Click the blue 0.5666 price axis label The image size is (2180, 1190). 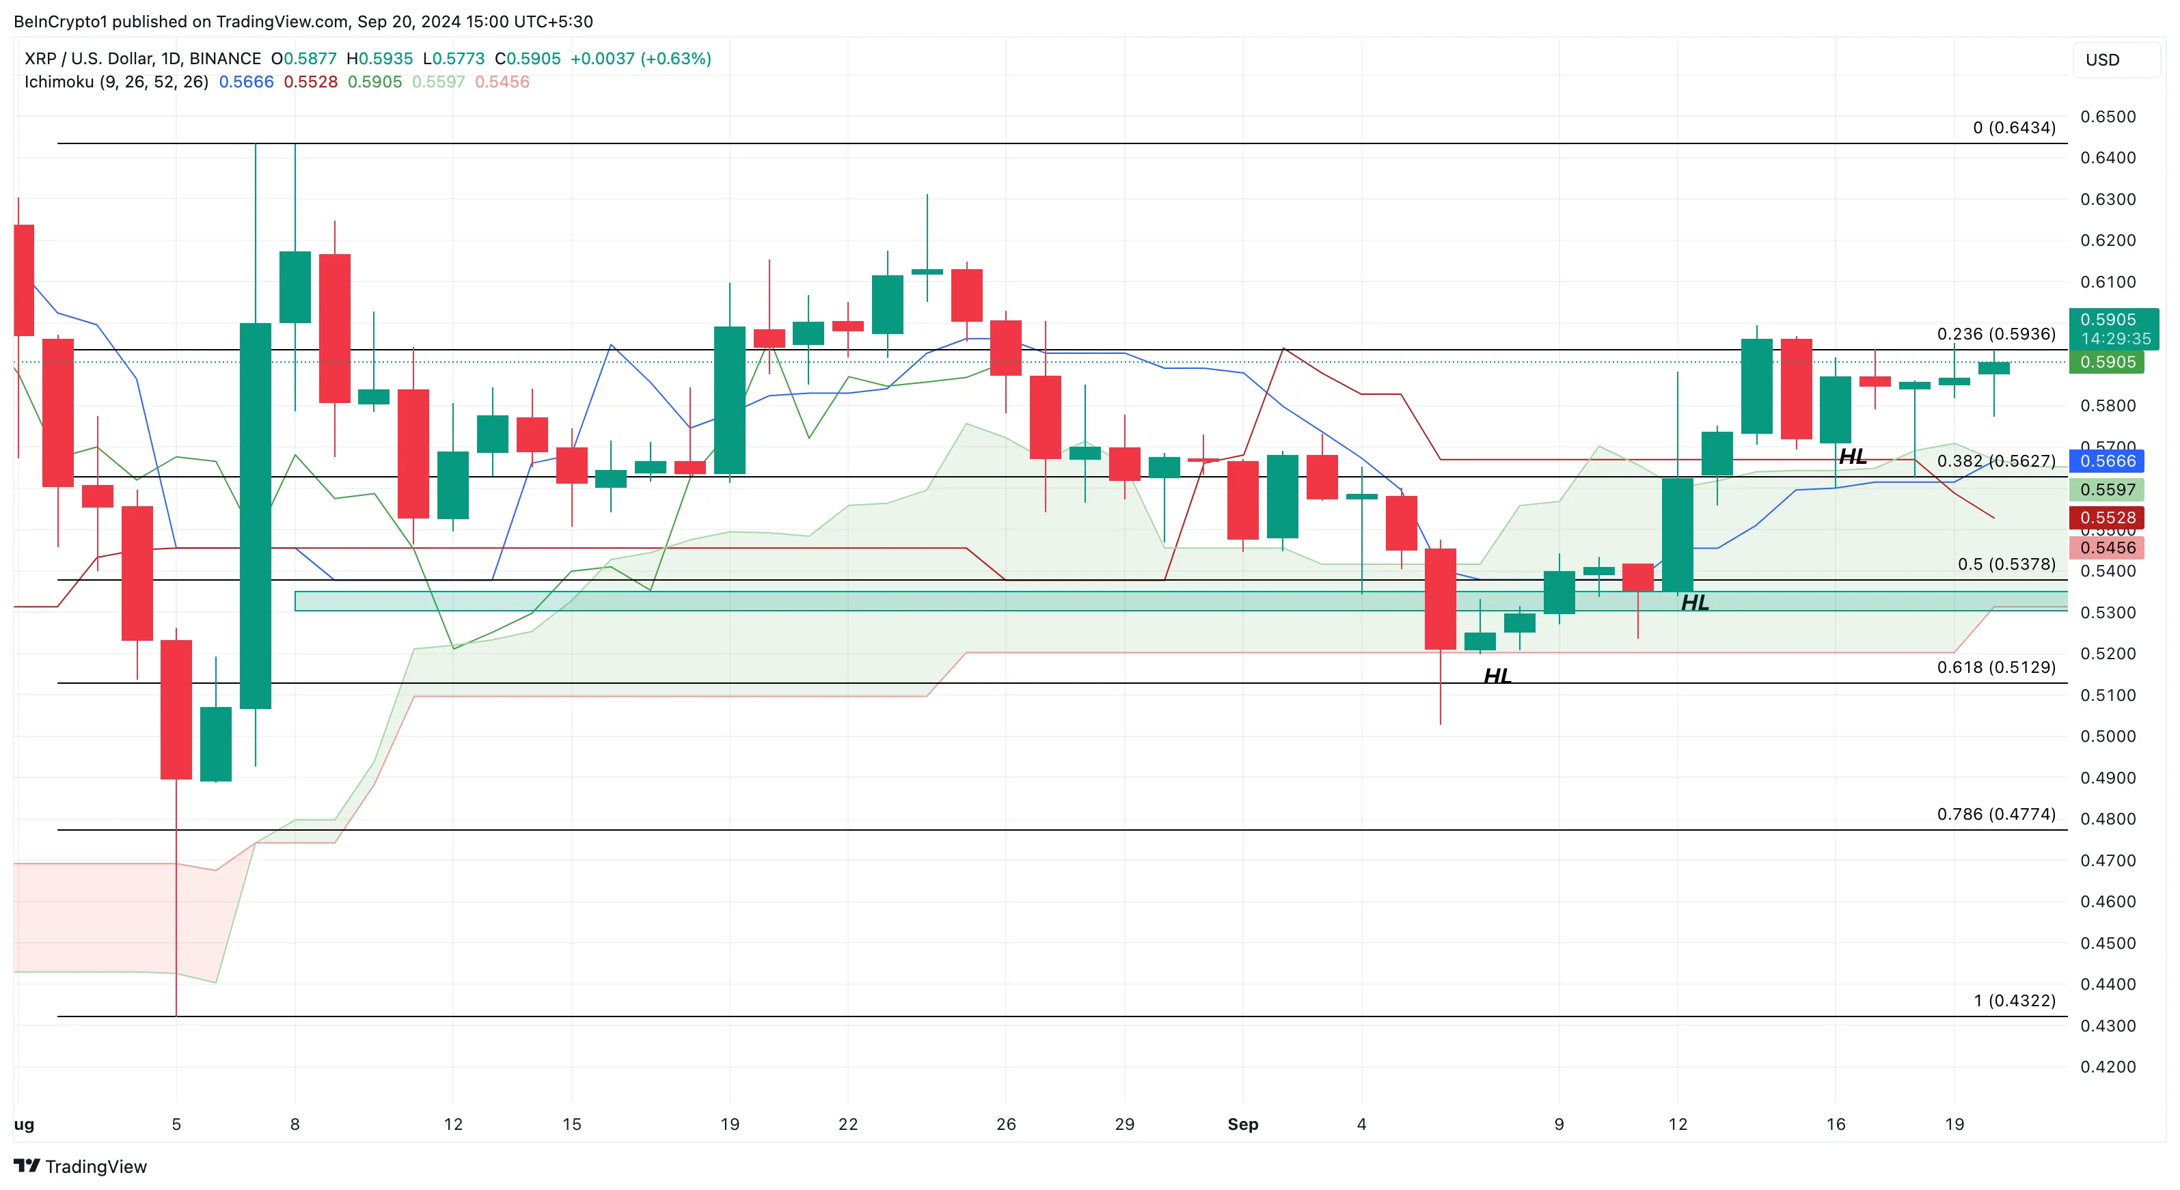[x=2108, y=461]
